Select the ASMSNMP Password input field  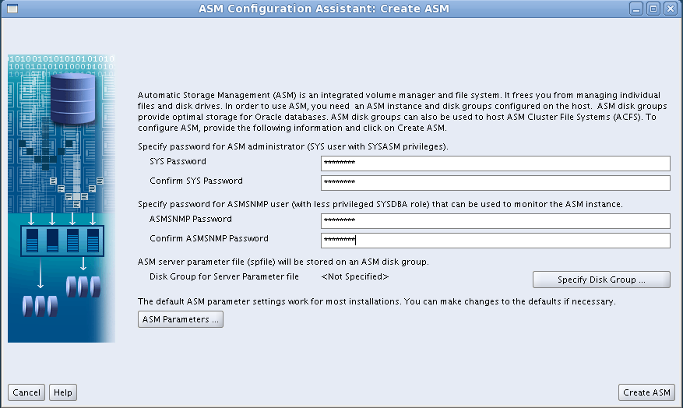[495, 221]
